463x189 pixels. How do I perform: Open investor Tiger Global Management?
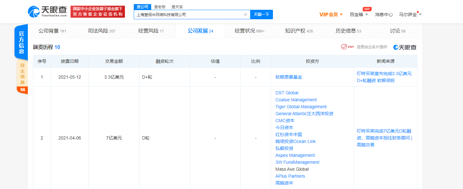point(301,107)
